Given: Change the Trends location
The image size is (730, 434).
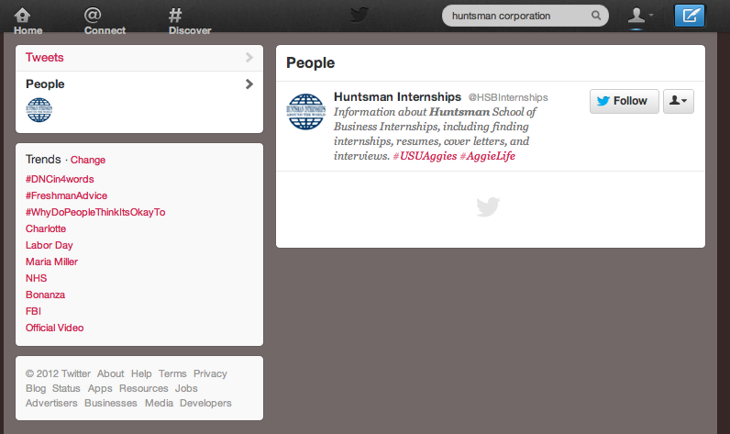Looking at the screenshot, I should click(88, 160).
